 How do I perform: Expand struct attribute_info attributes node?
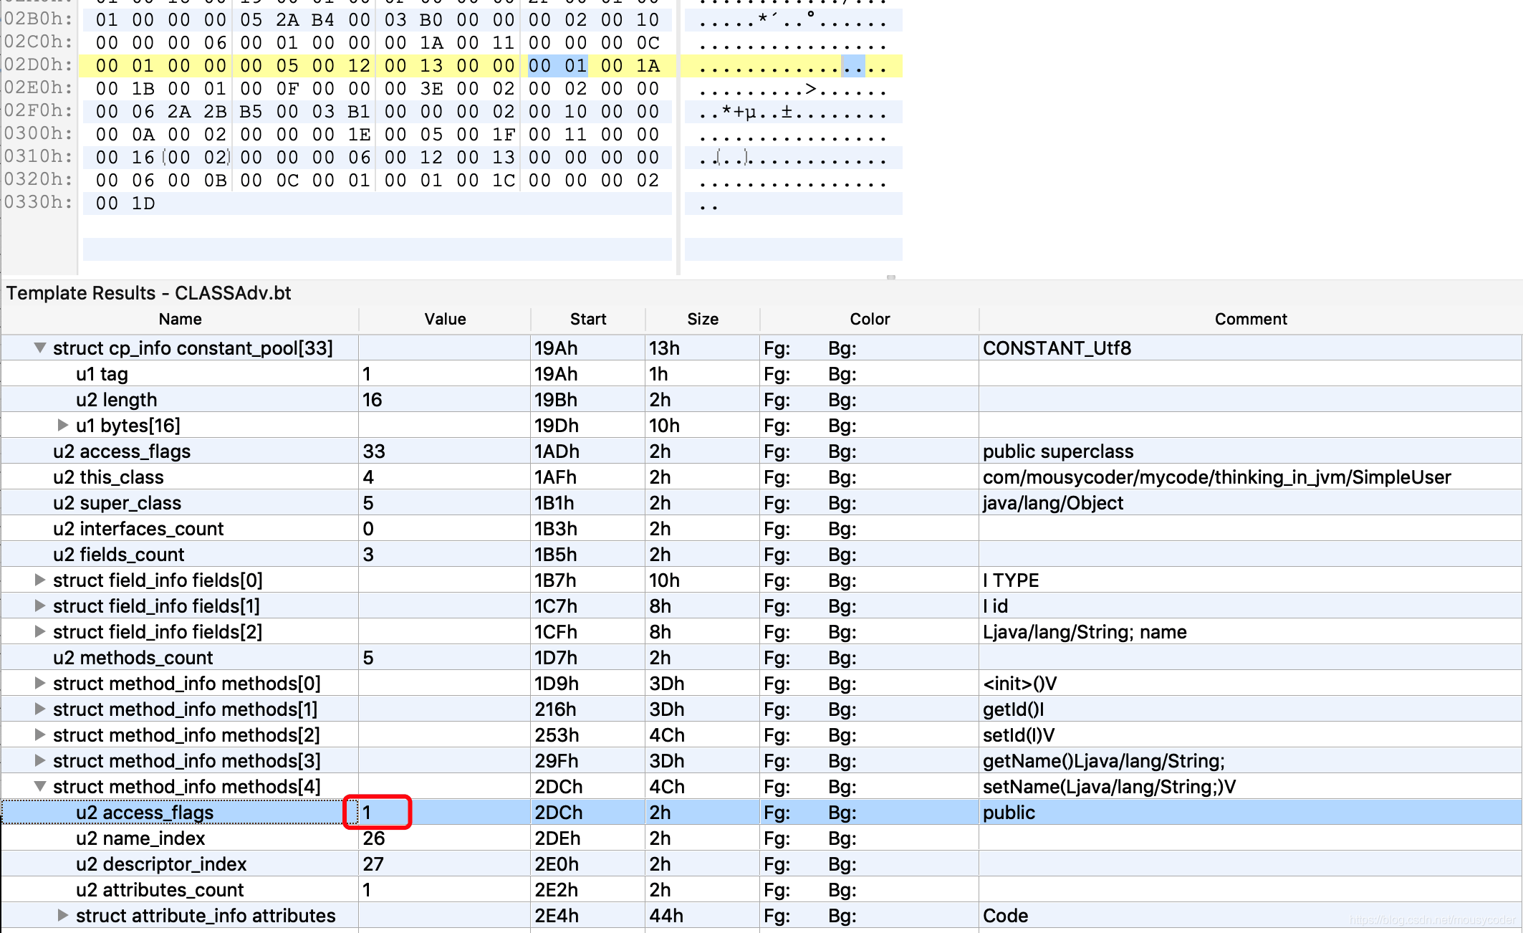[x=63, y=916]
